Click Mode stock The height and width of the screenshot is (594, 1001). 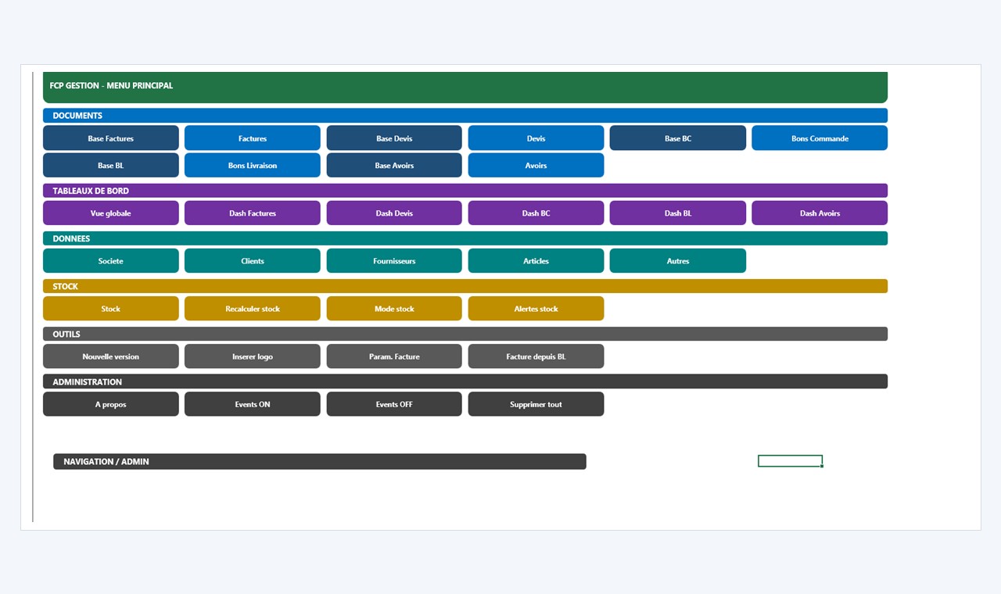(x=394, y=309)
